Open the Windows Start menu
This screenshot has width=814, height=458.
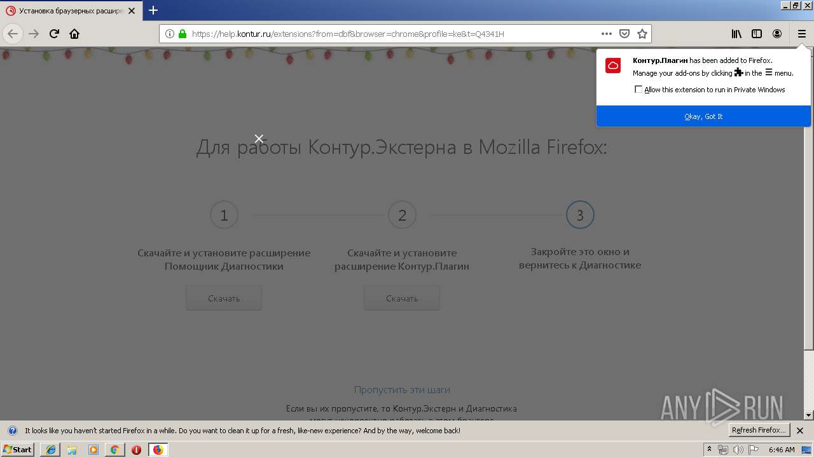point(18,450)
